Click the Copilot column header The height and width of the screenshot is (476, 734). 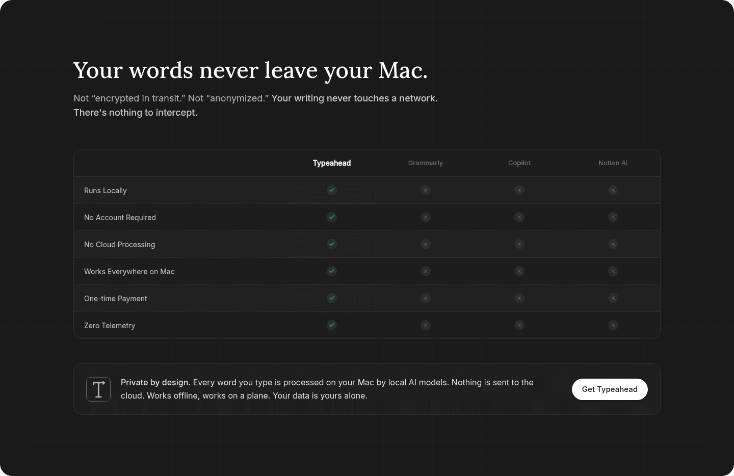tap(519, 163)
